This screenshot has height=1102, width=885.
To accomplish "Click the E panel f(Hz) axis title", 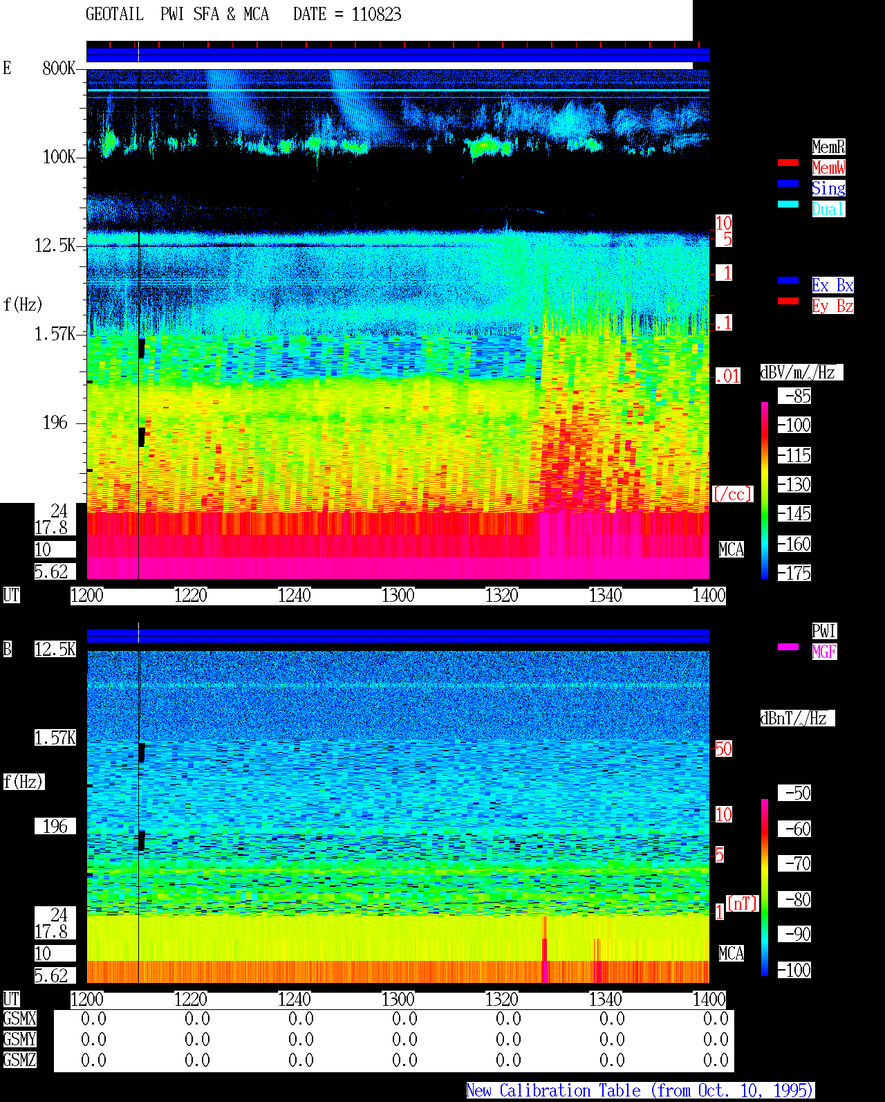I will [23, 304].
